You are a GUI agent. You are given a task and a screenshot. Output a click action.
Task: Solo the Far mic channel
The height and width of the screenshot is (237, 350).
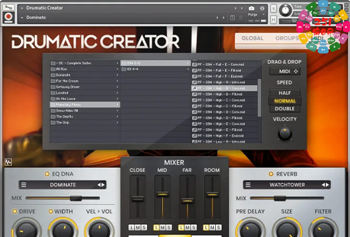click(194, 227)
